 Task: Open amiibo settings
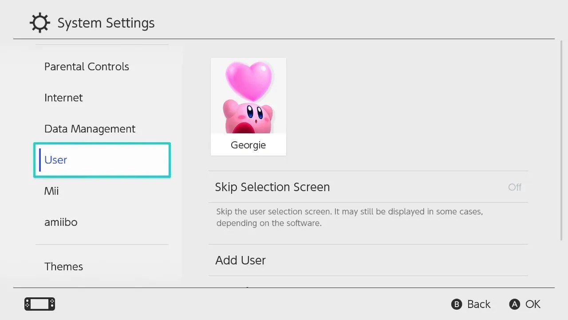[x=61, y=222]
